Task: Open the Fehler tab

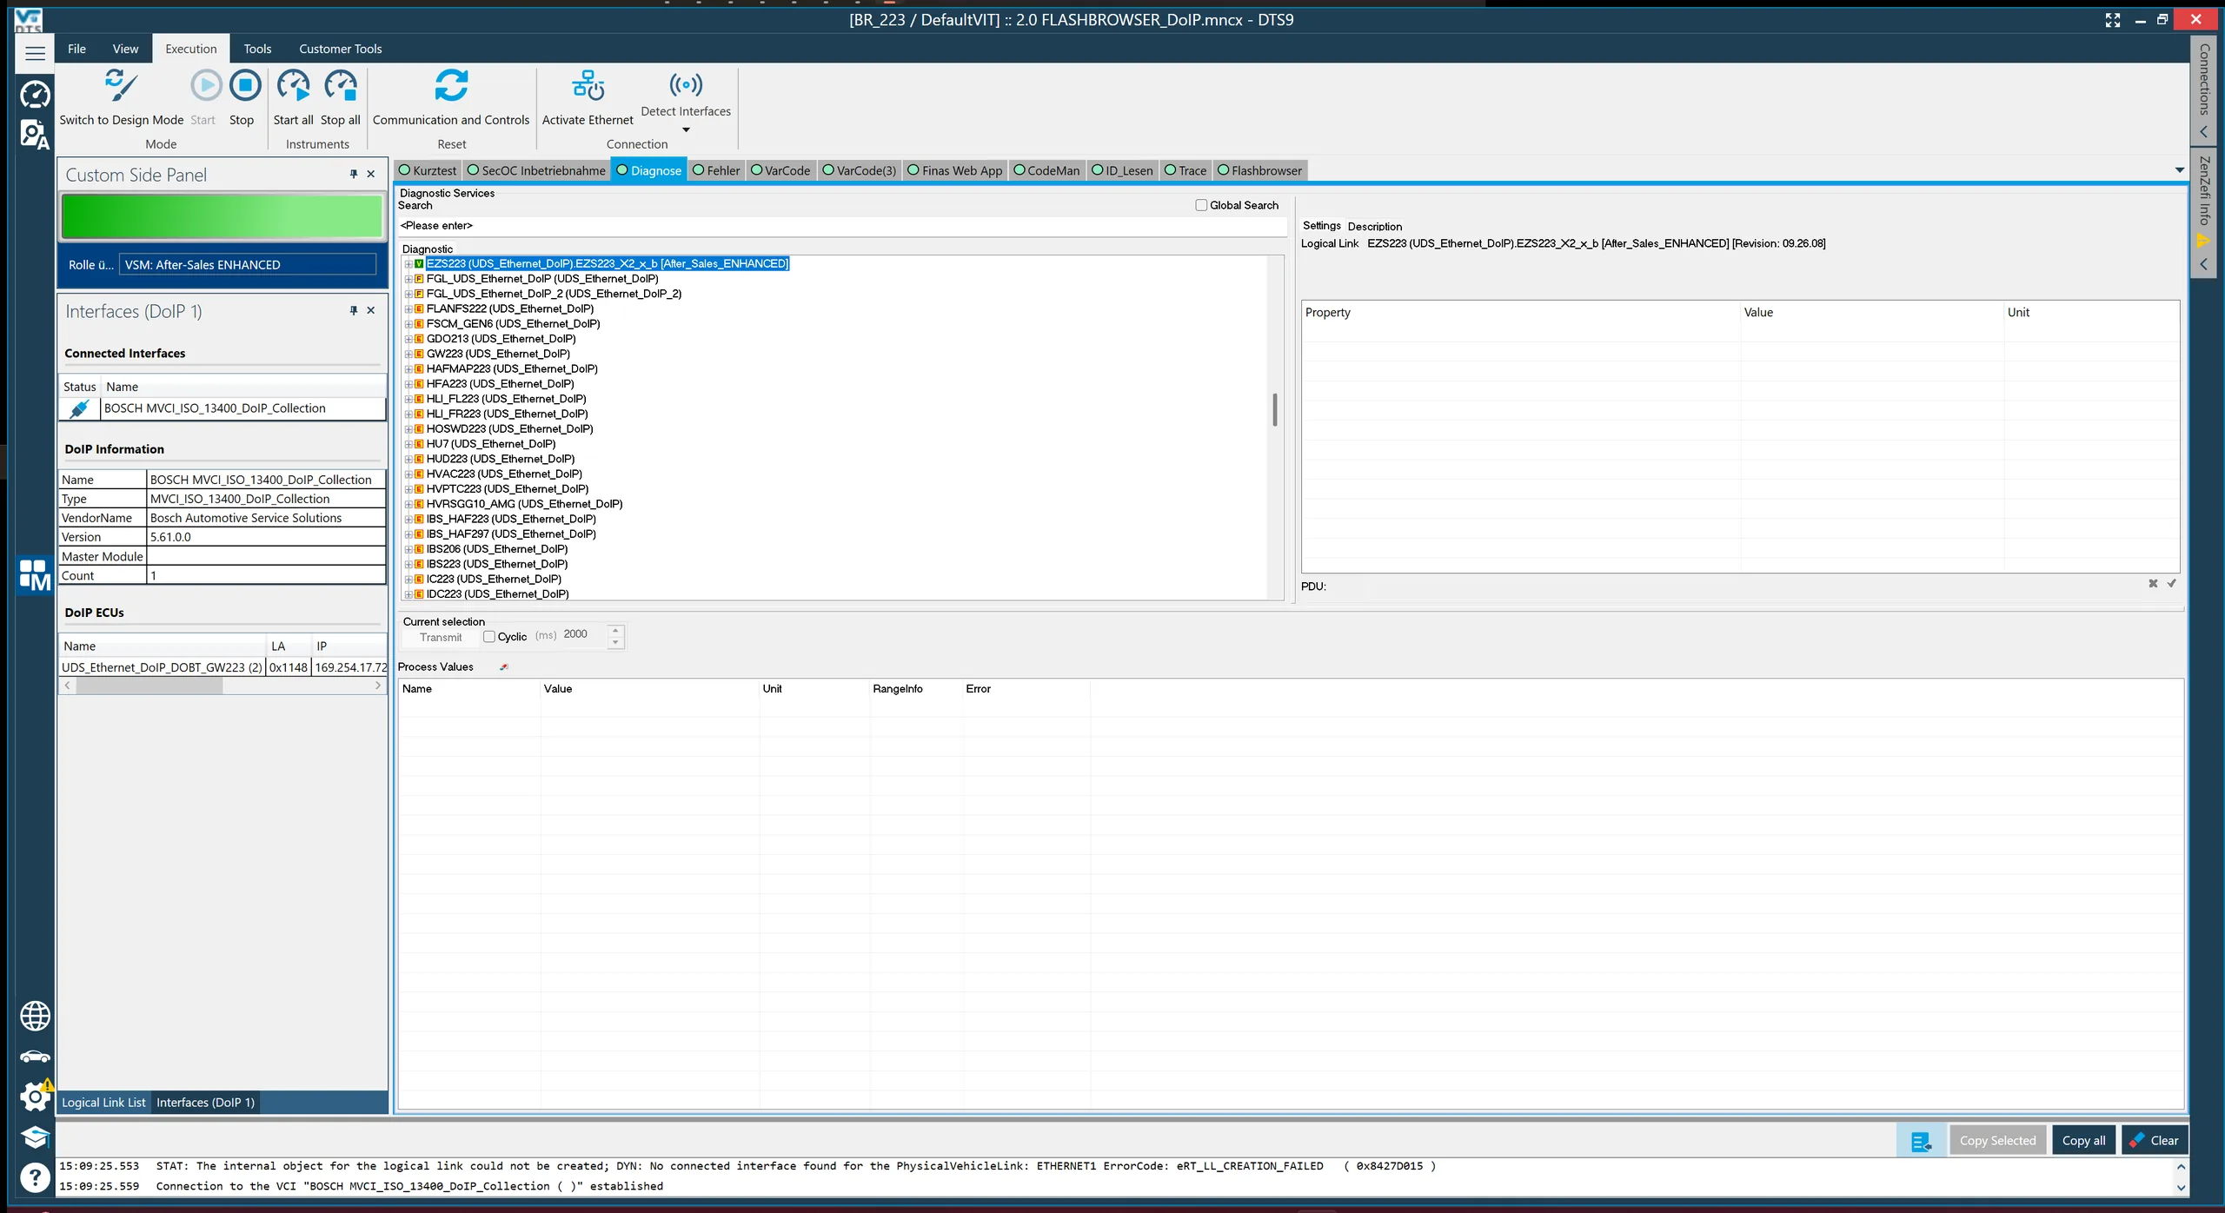Action: (x=715, y=170)
